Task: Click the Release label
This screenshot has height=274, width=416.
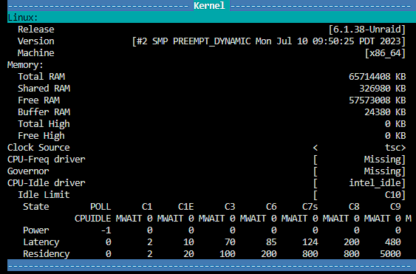Action: click(36, 30)
